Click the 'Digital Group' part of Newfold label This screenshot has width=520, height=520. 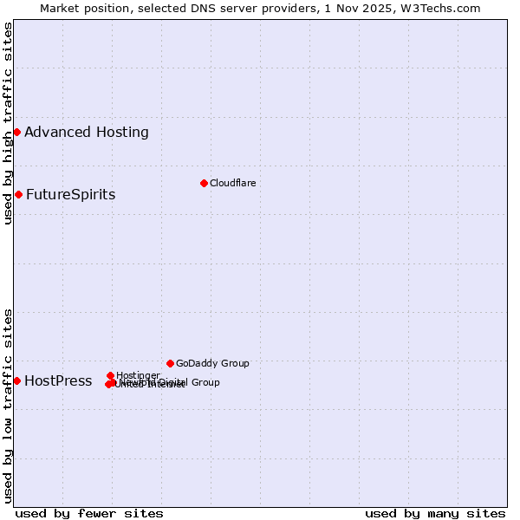(x=189, y=382)
